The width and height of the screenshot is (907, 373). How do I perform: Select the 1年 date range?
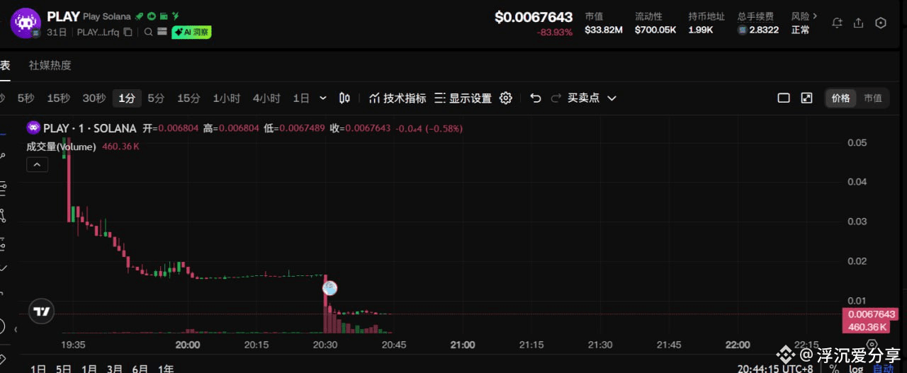pos(166,369)
